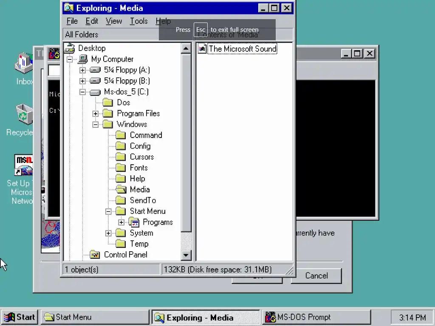Image resolution: width=435 pixels, height=326 pixels.
Task: Select the 'Command' folder label
Action: click(x=146, y=135)
